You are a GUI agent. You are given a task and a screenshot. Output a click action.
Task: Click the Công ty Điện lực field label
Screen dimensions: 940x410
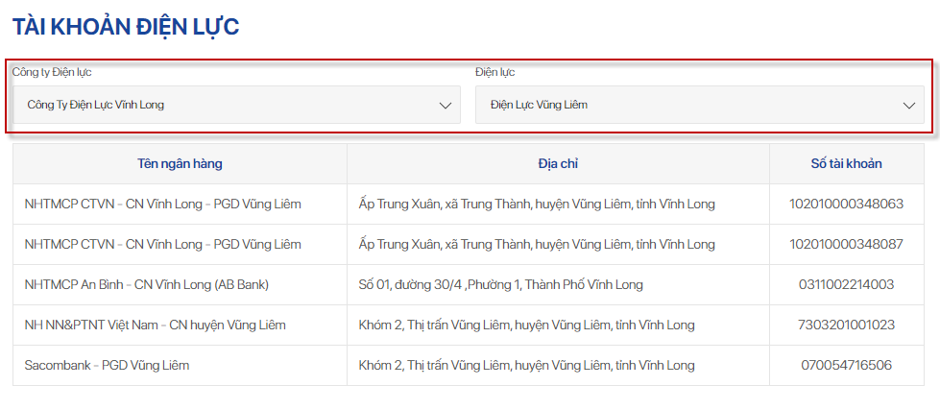point(52,72)
